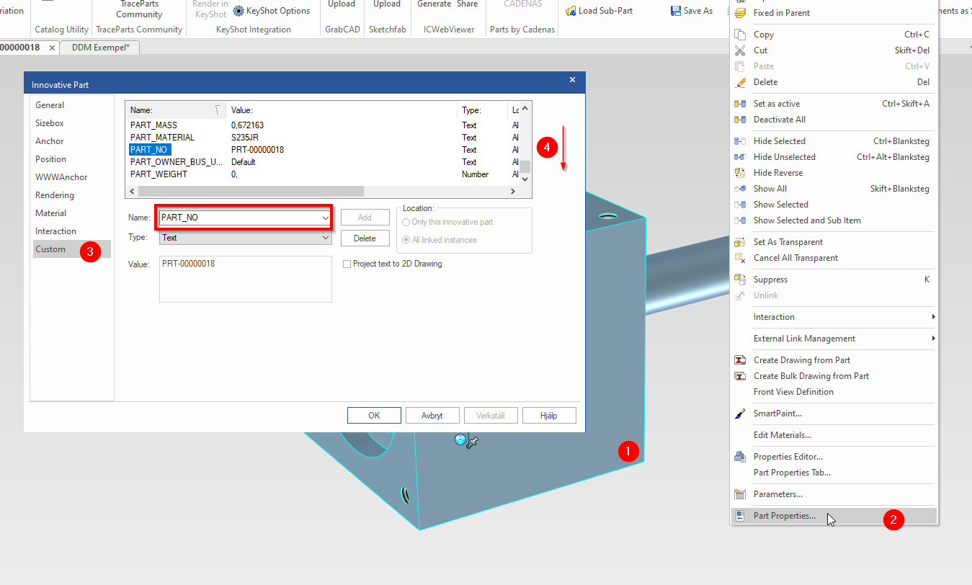Screen dimensions: 972x585
Task: Open the Name combo box dropdown arrow
Action: pos(326,218)
